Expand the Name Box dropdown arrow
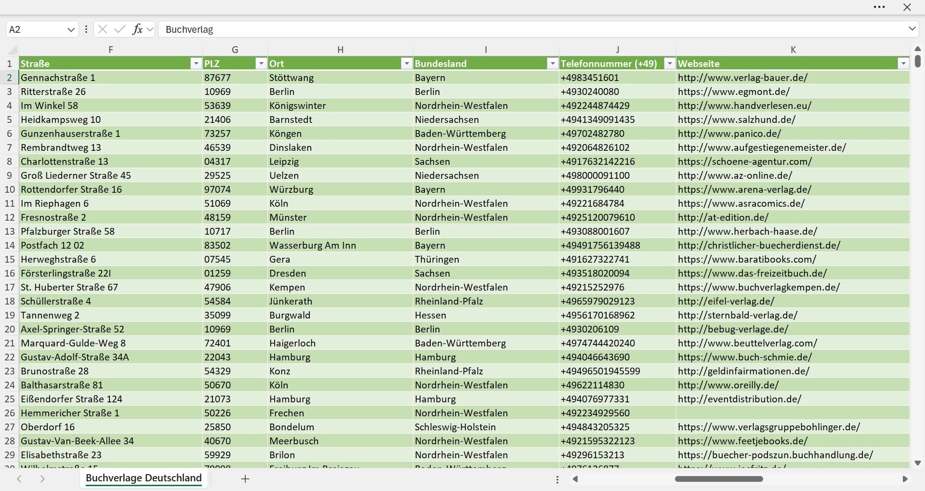This screenshot has width=925, height=491. pos(71,29)
